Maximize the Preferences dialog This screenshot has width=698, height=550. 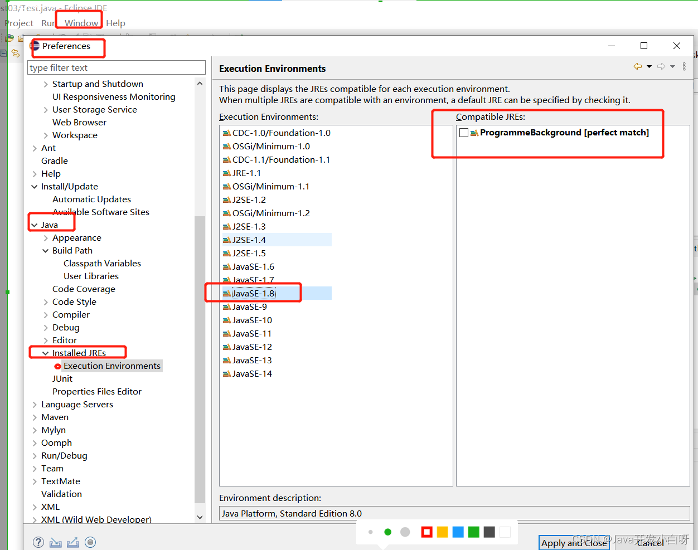coord(644,46)
